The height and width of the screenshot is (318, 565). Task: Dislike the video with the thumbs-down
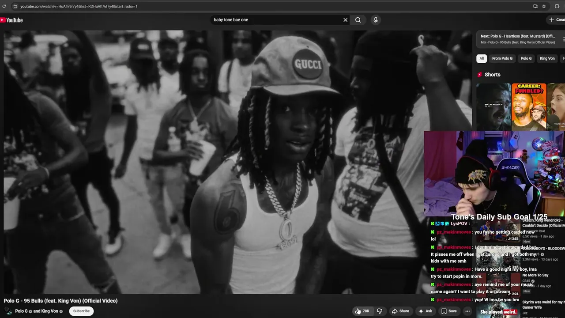[x=380, y=311]
